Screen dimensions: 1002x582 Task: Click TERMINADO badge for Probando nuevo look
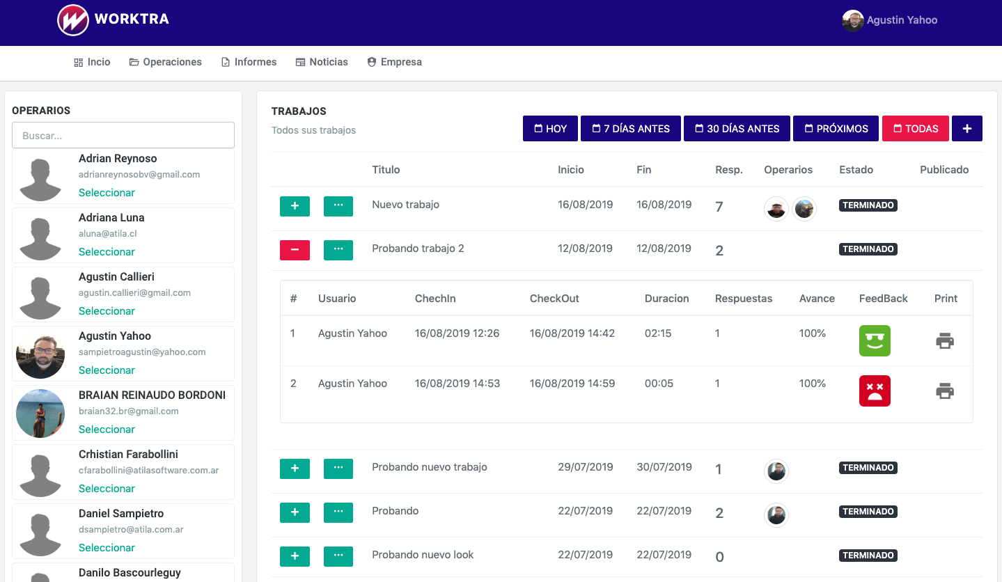pyautogui.click(x=868, y=556)
